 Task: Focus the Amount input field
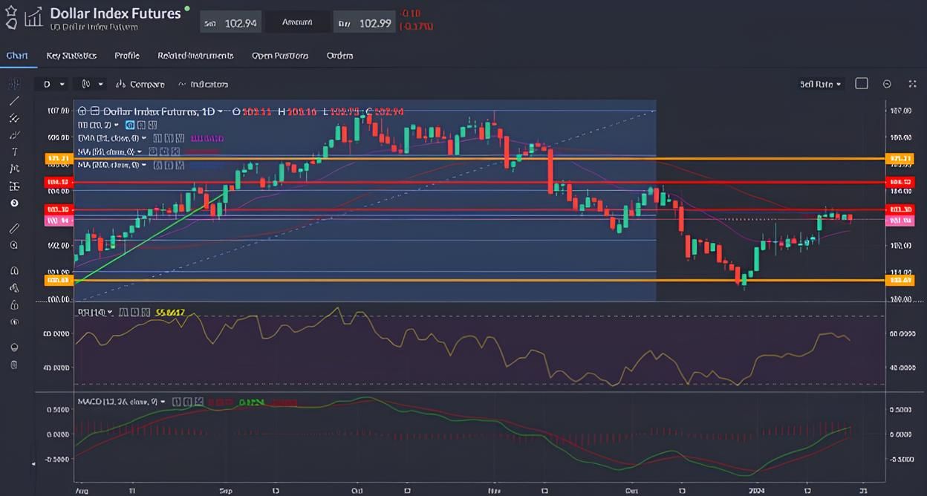click(297, 22)
